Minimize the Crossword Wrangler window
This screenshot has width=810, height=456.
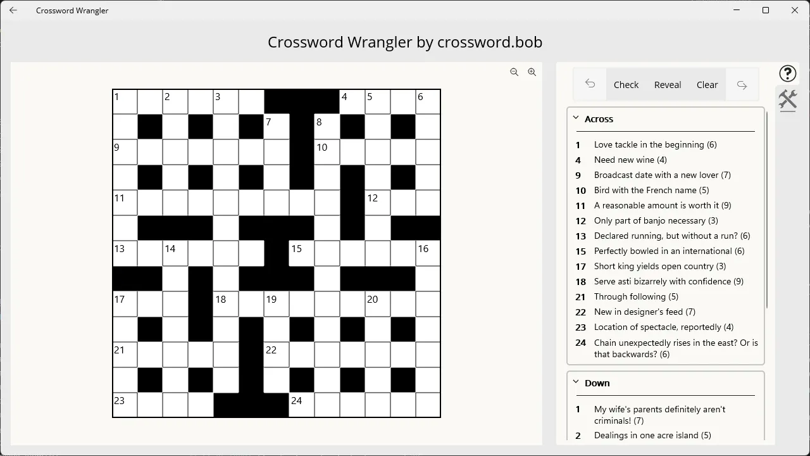click(737, 10)
